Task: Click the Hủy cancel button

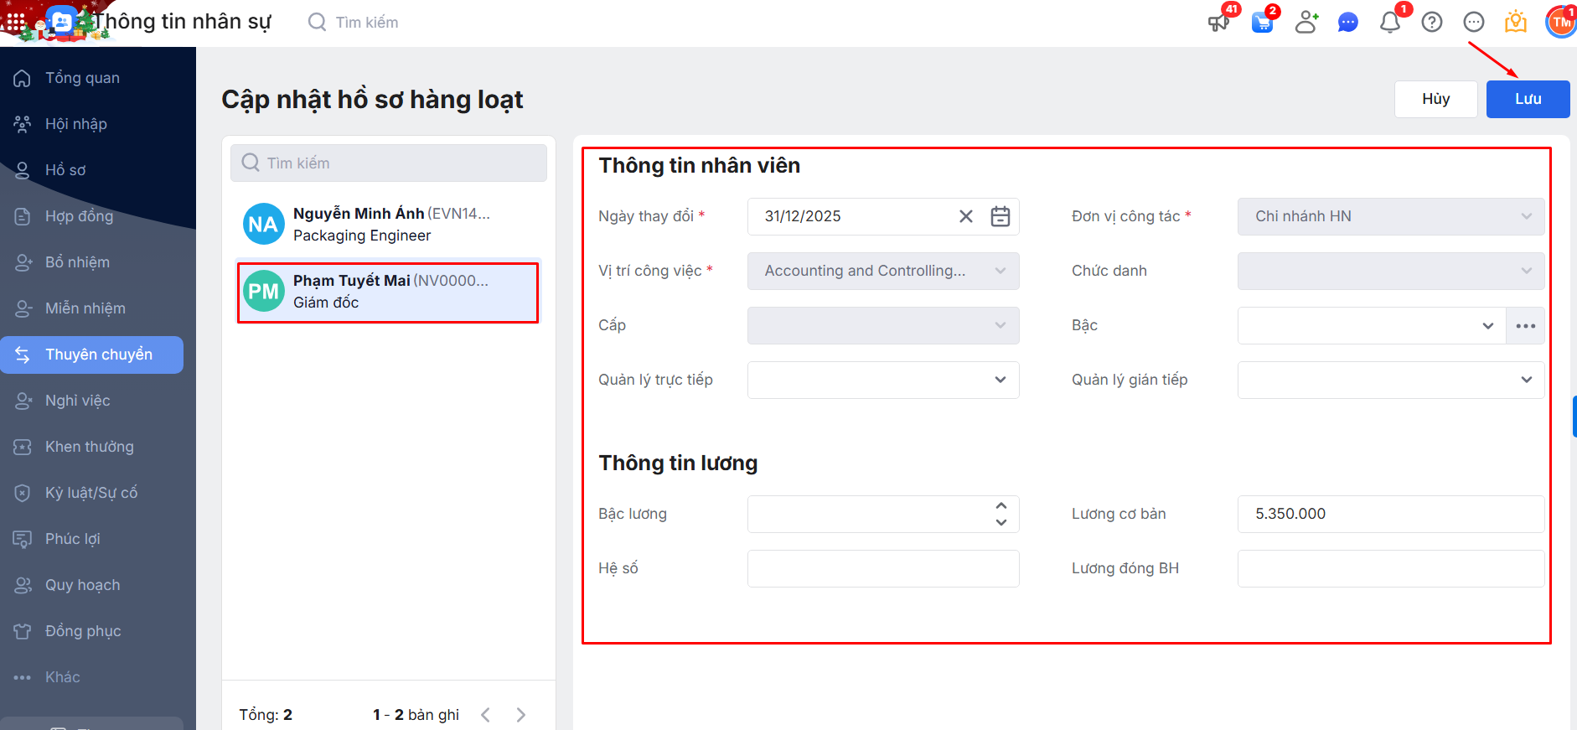Action: point(1435,99)
